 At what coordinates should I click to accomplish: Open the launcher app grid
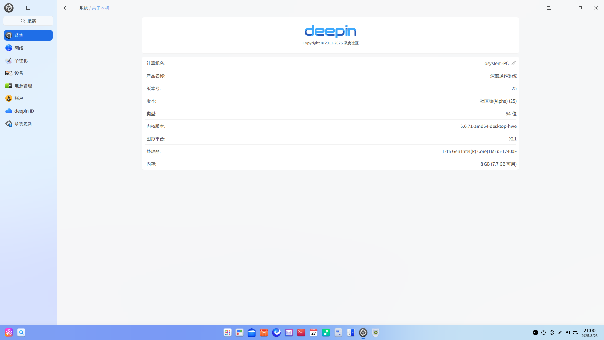(x=227, y=332)
